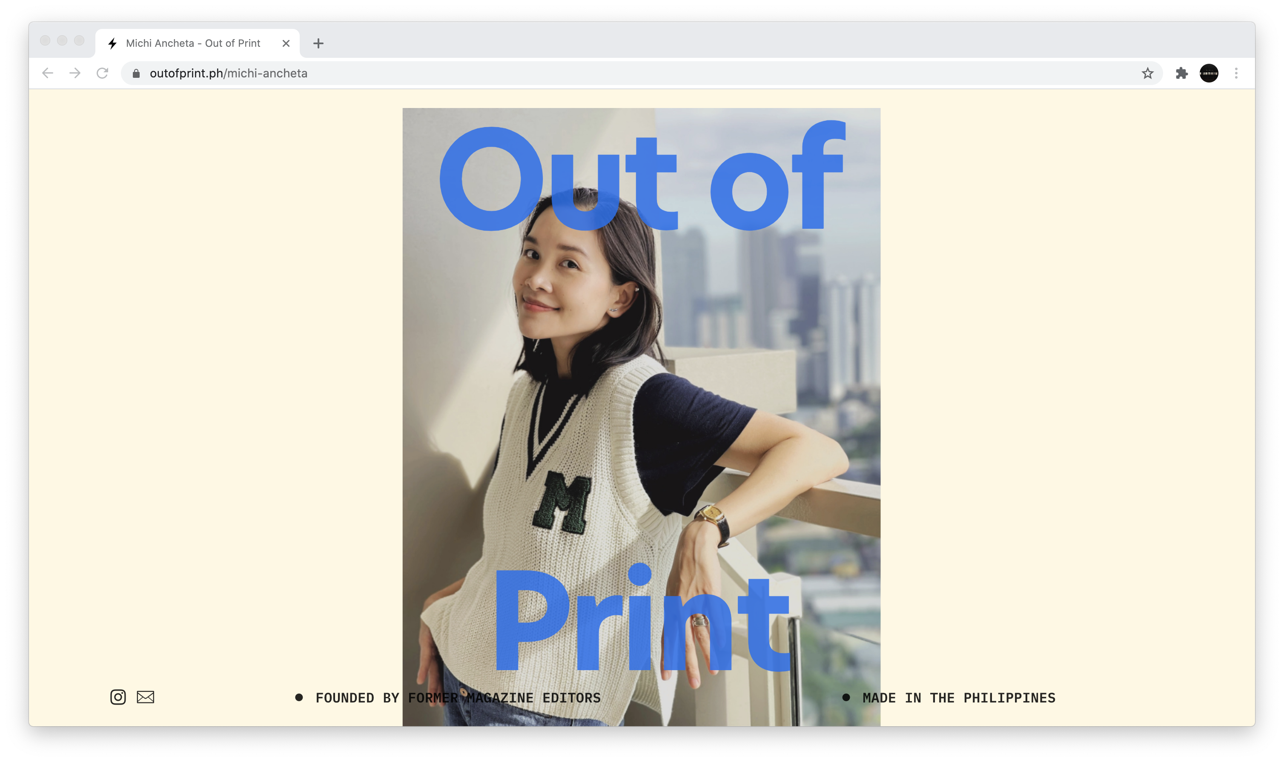Go back to the previous page
This screenshot has width=1284, height=762.
(x=48, y=74)
